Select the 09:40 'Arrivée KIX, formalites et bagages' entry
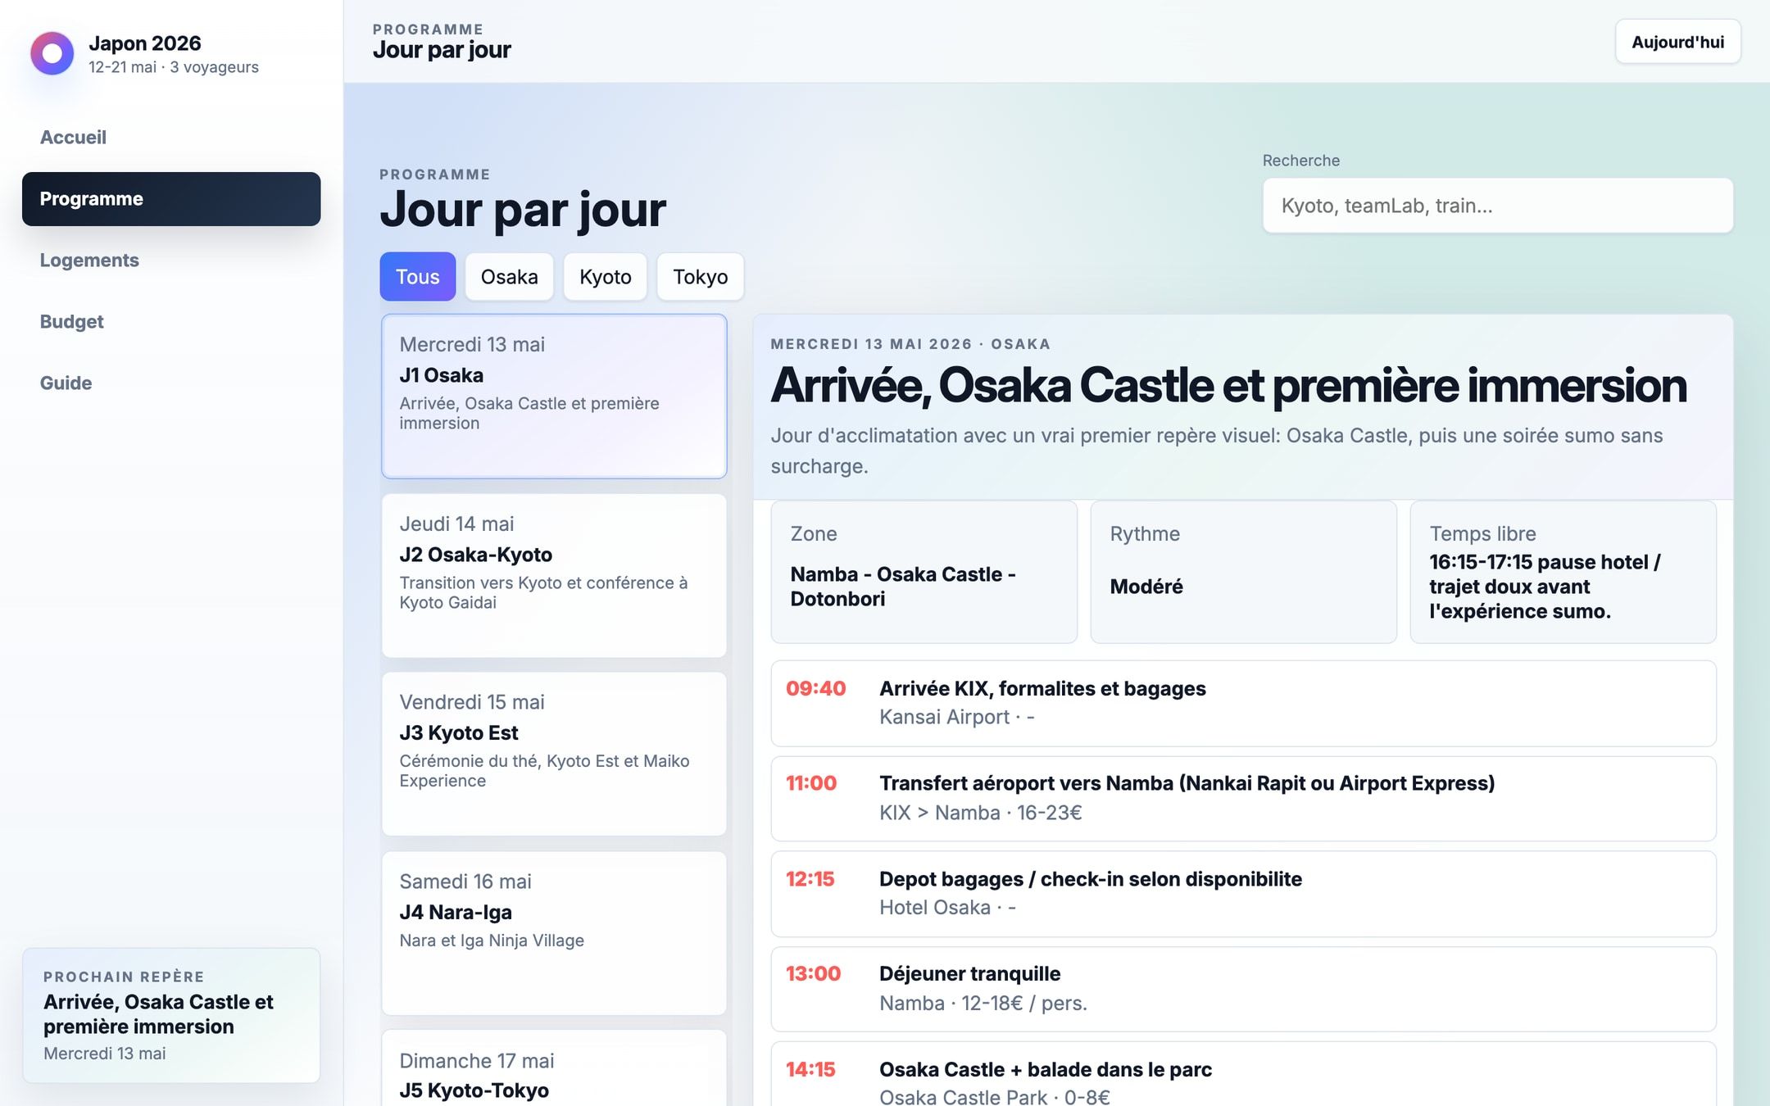The width and height of the screenshot is (1770, 1106). pyautogui.click(x=1243, y=704)
